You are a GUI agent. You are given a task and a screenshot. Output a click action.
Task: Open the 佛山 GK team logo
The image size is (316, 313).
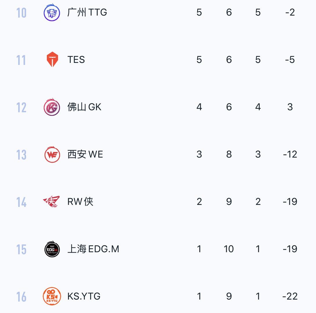52,107
